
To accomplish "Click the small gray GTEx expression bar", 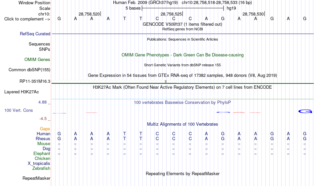I will click(x=166, y=81).
